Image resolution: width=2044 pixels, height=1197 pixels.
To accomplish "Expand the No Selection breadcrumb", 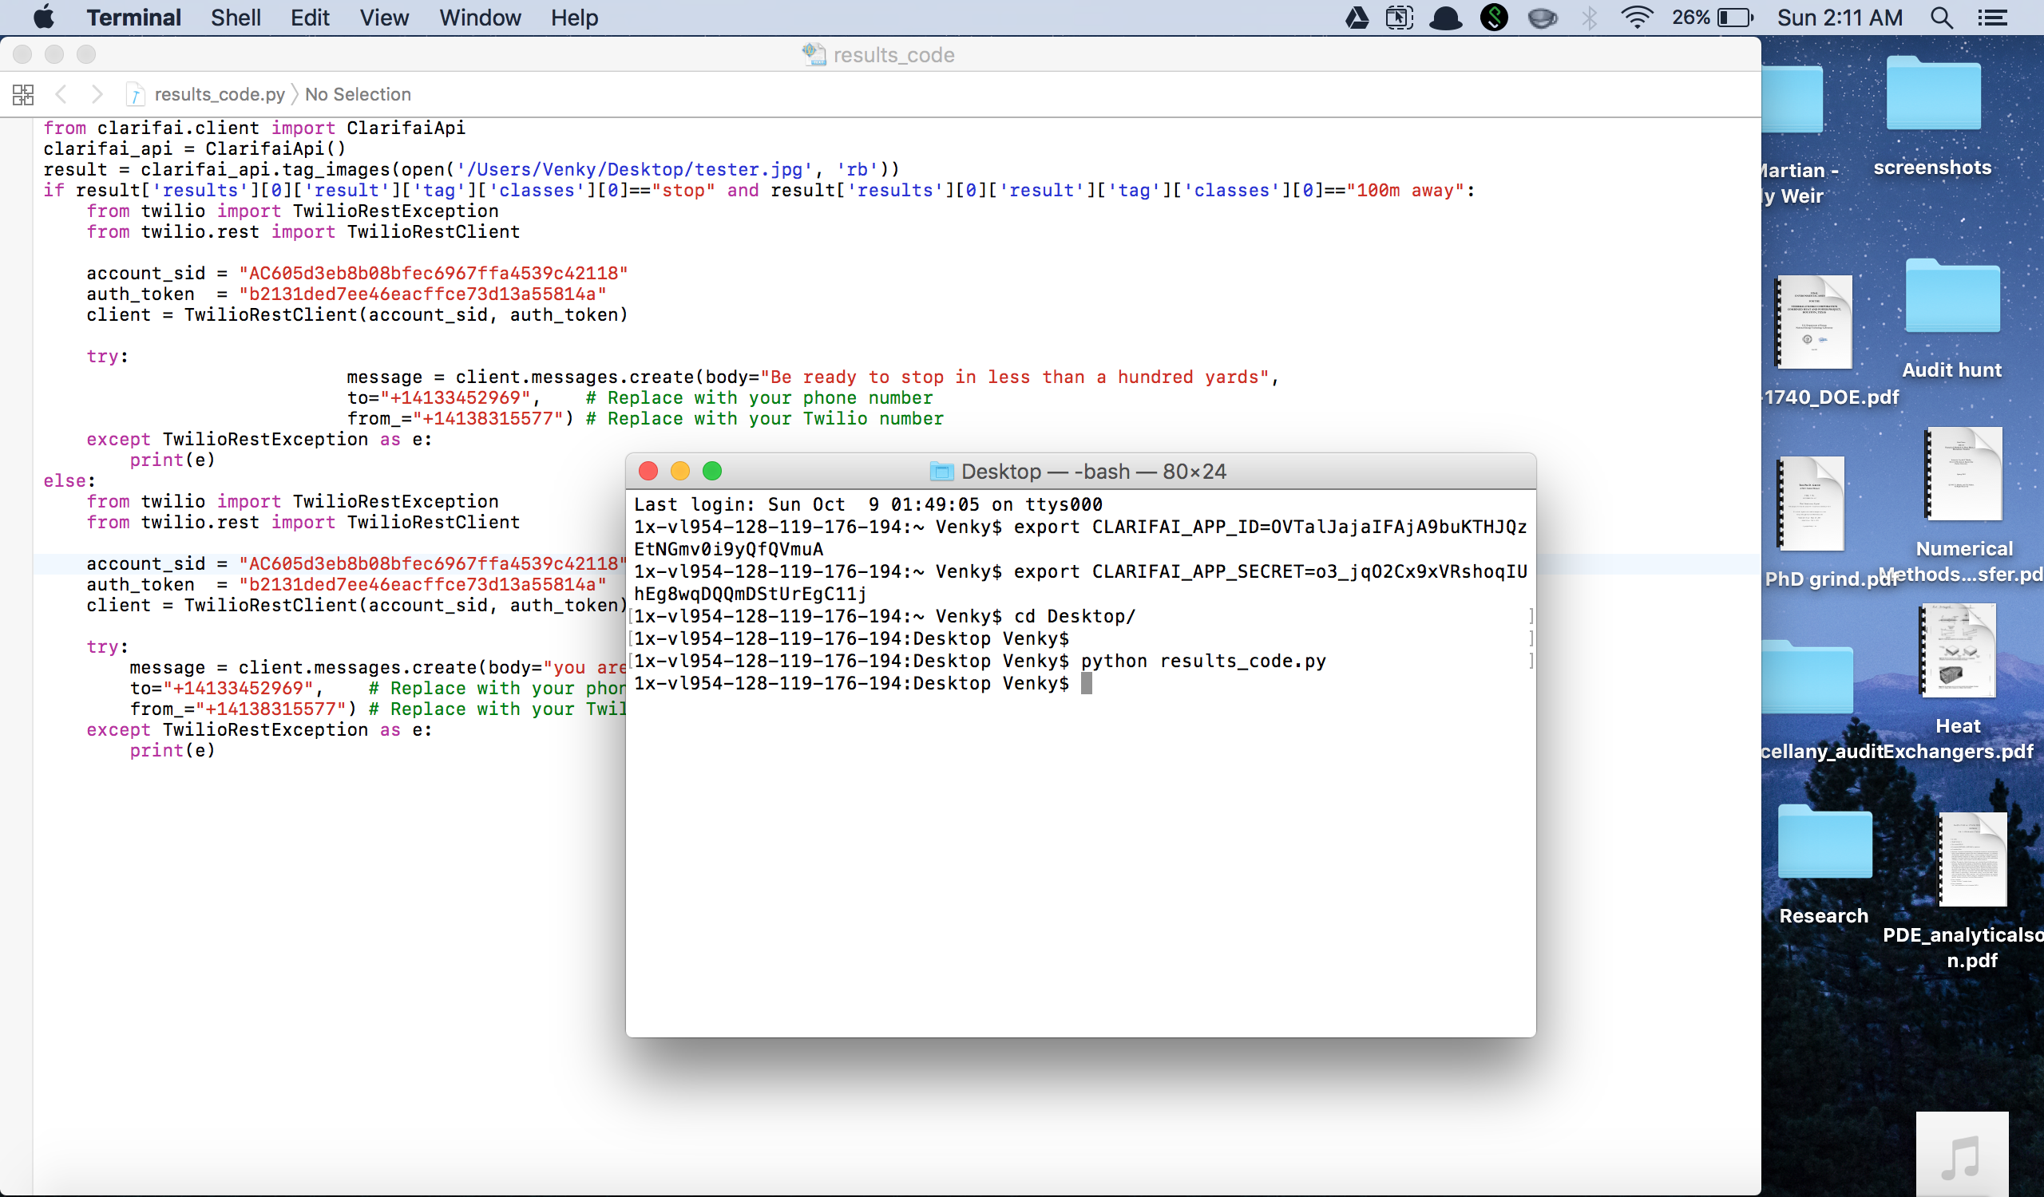I will click(358, 95).
